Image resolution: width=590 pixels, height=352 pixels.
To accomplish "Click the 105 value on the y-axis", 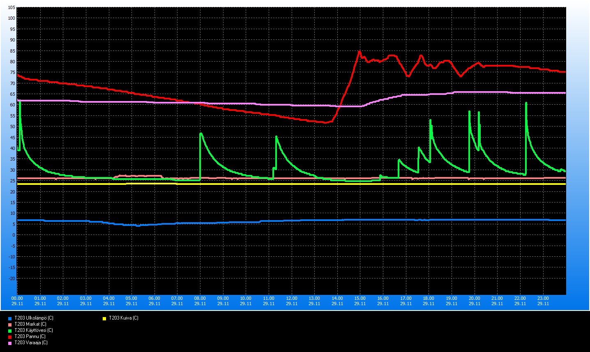I will click(11, 7).
